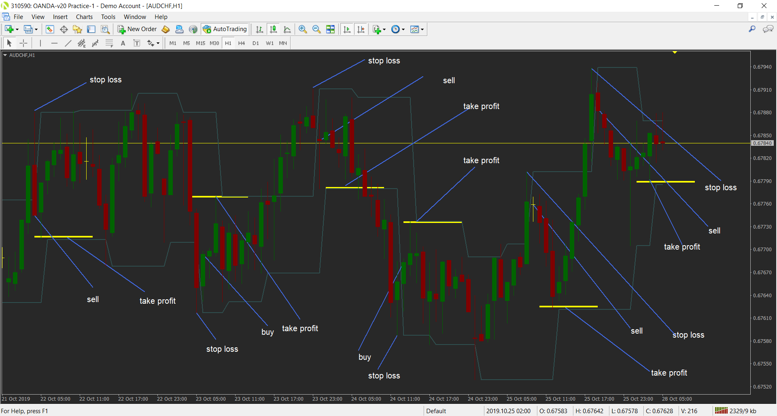Switch chart to Bar Chart mode
777x416 pixels.
[x=259, y=29]
